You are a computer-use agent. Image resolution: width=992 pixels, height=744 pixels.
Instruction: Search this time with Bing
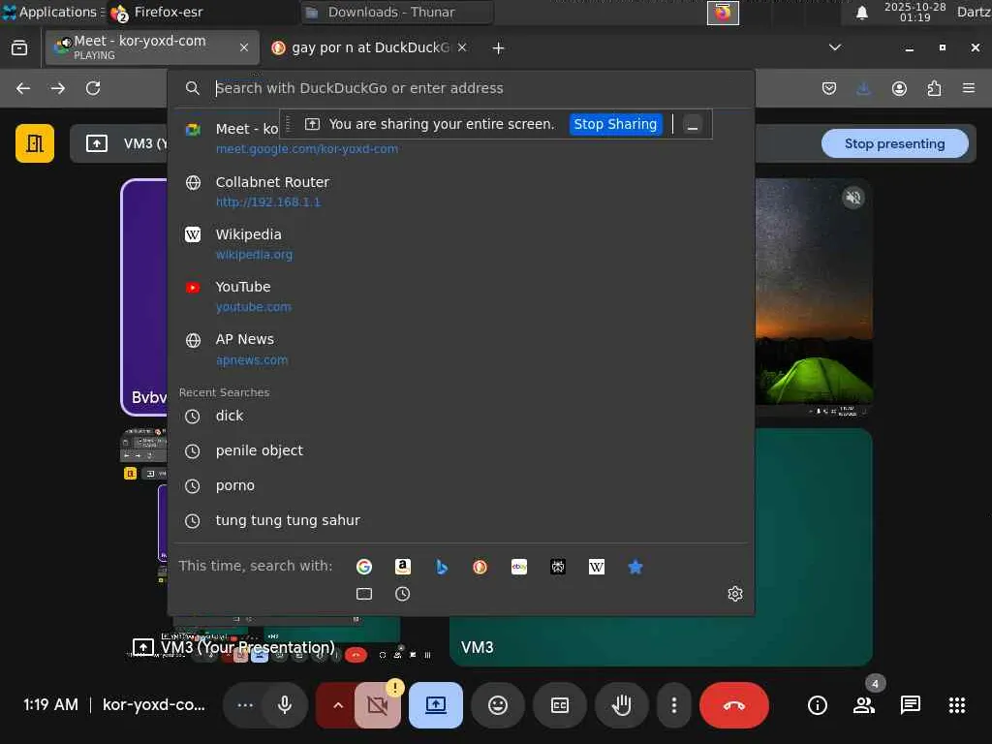(442, 567)
